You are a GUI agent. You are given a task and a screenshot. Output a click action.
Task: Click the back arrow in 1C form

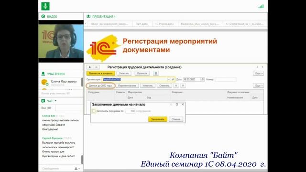[x=90, y=67]
